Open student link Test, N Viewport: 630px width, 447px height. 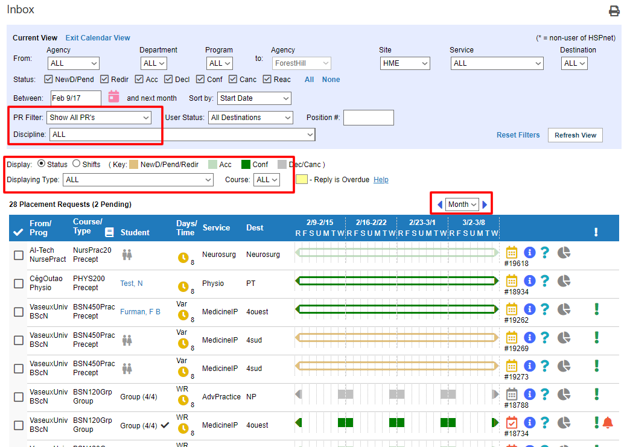point(132,284)
